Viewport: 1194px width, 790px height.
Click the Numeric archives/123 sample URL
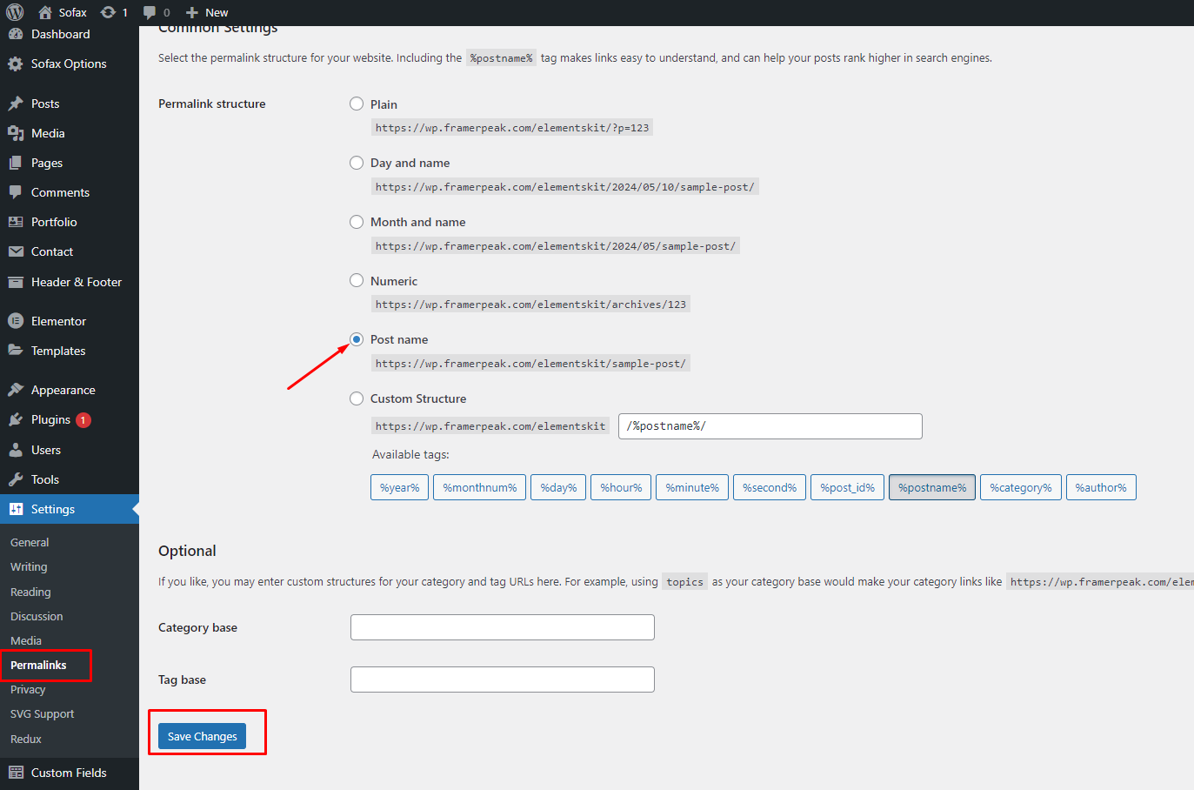click(530, 305)
